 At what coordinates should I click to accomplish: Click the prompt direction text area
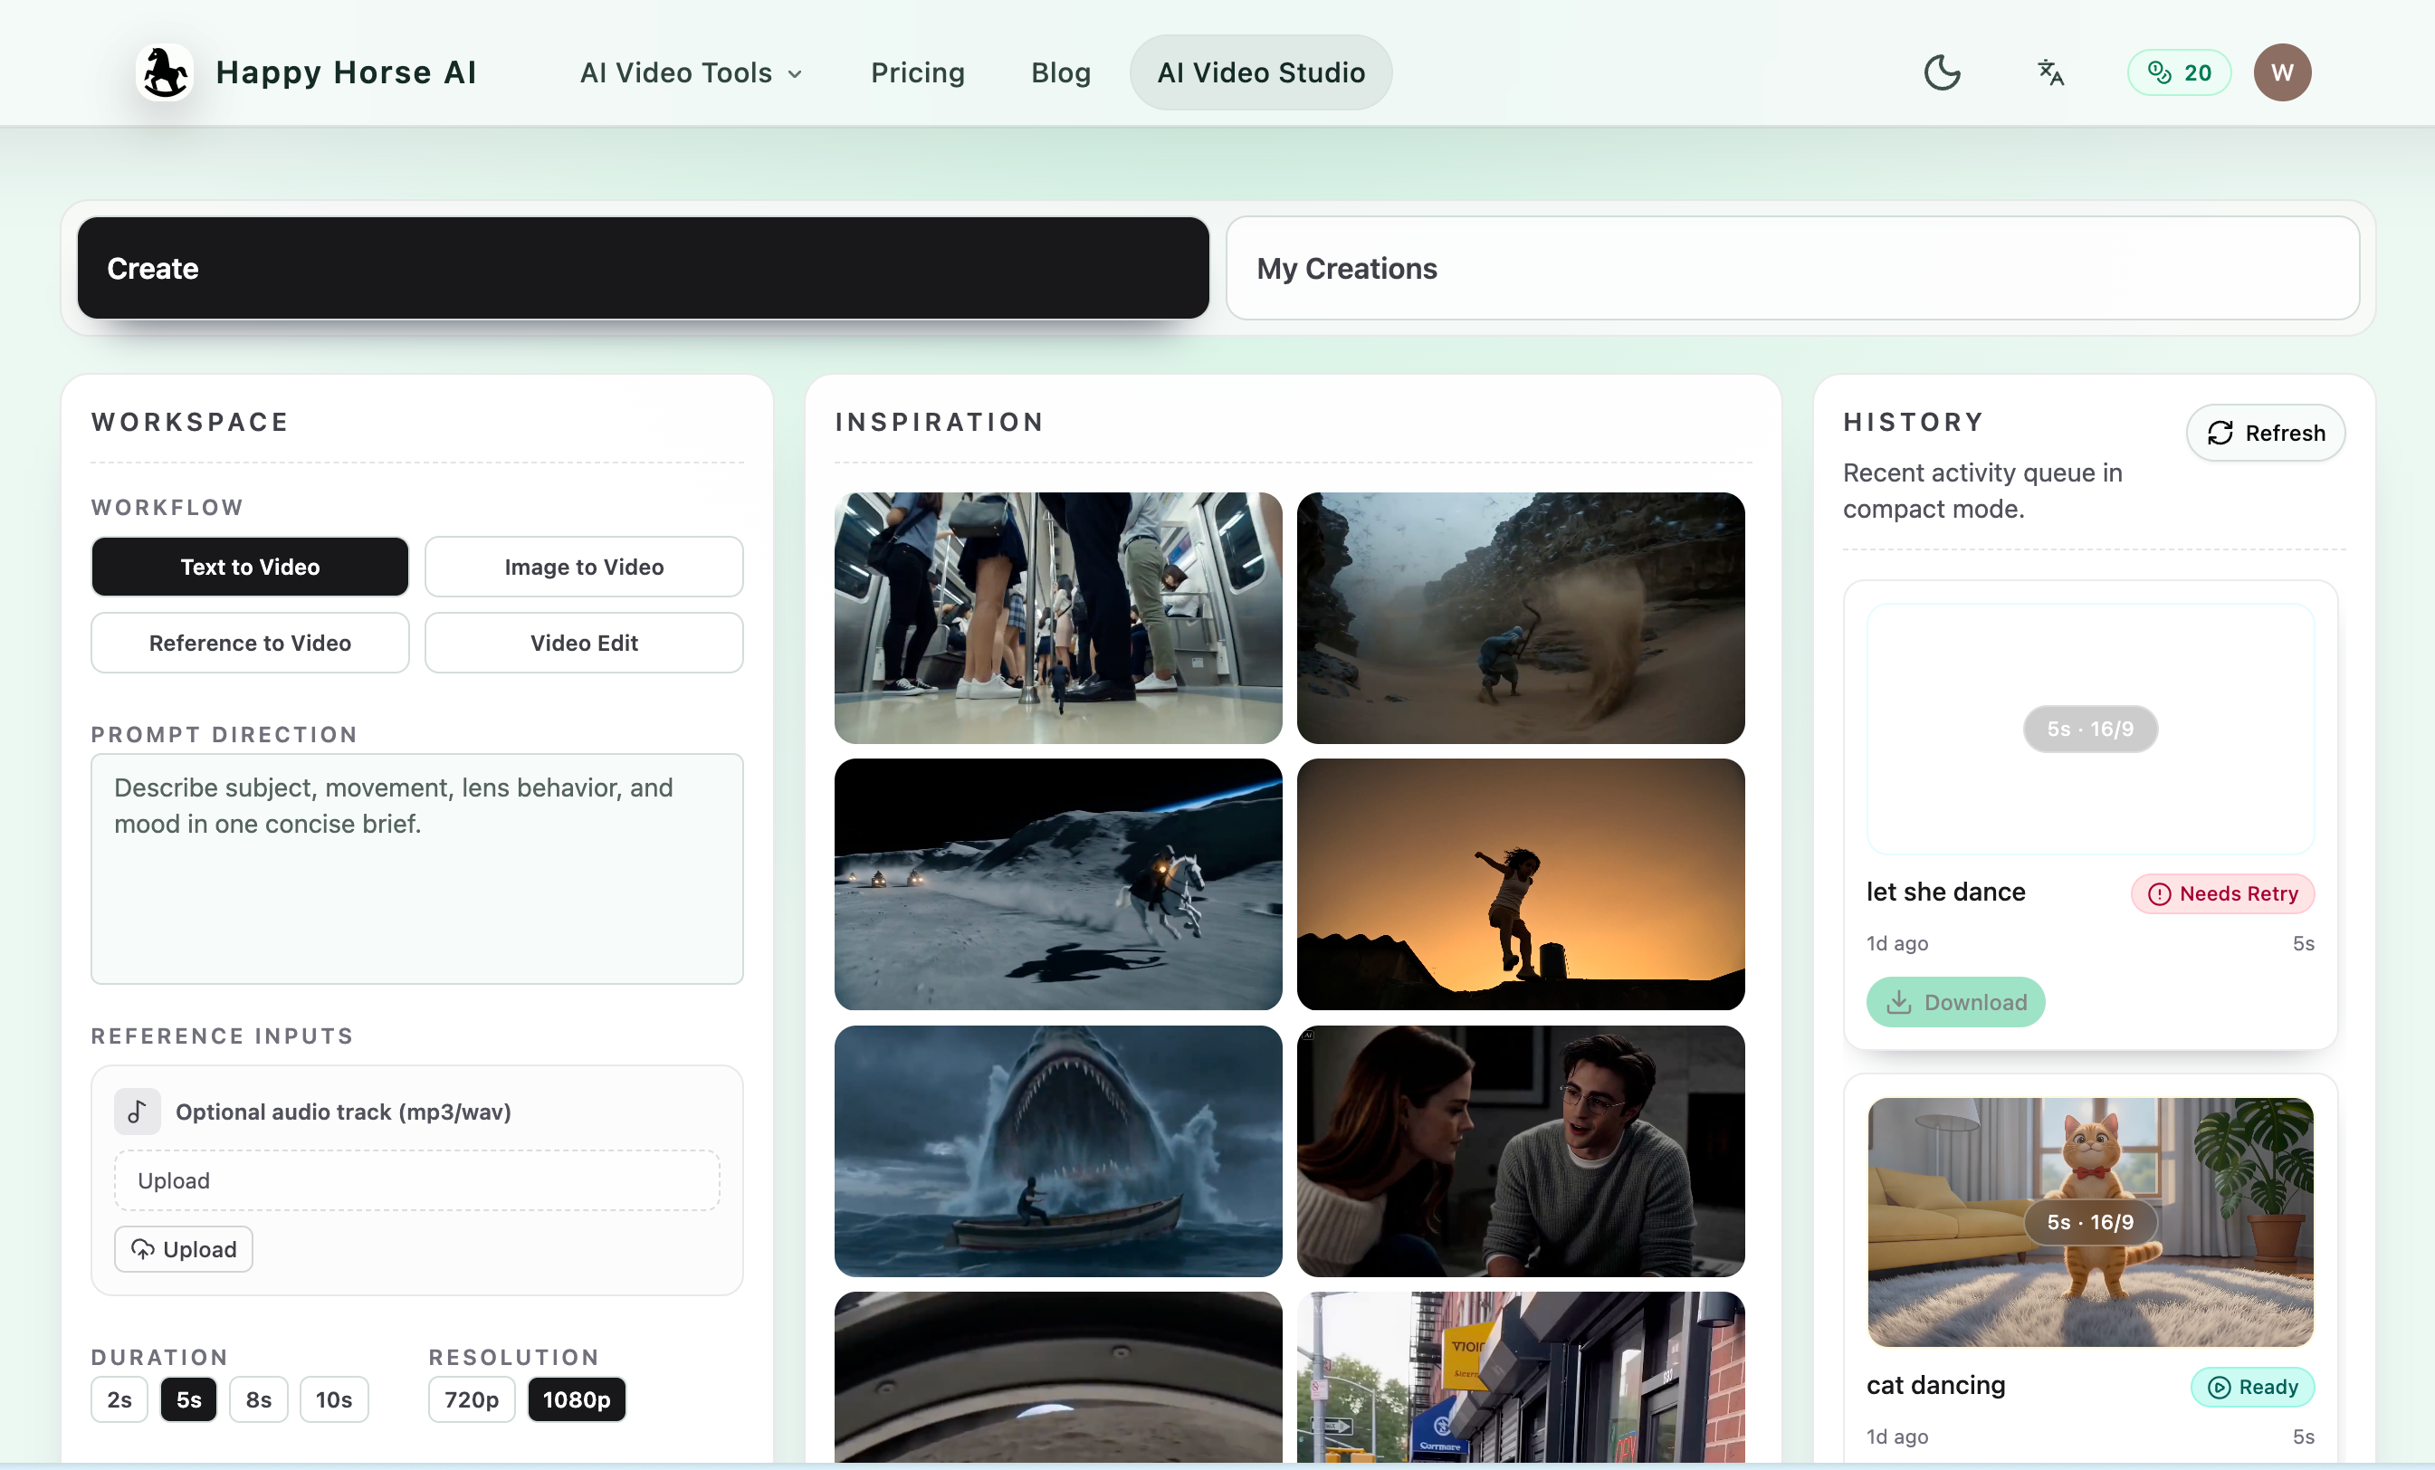416,869
